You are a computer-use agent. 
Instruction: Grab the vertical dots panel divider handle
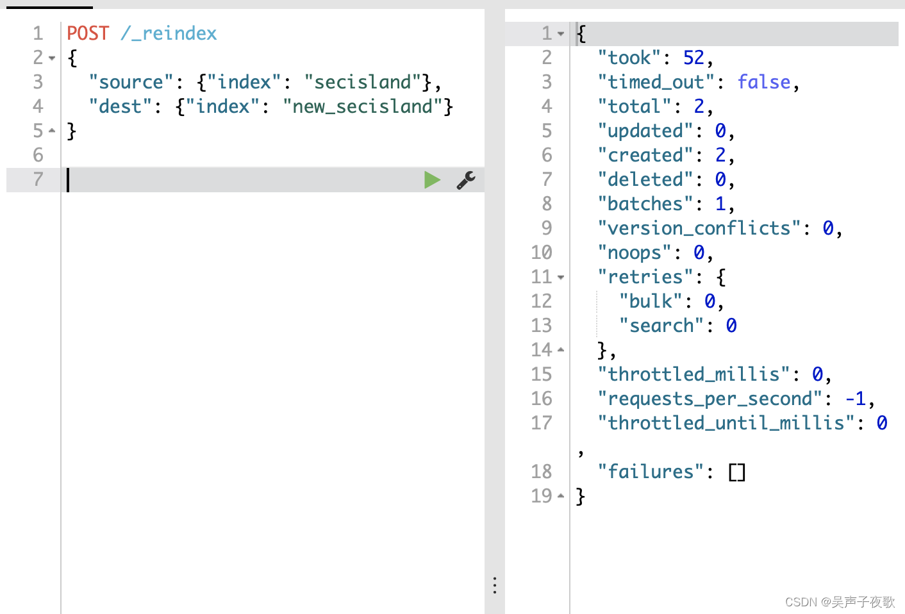[x=495, y=585]
